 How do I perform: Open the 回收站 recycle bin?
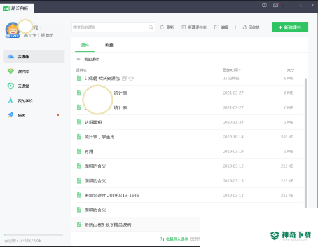point(251,27)
